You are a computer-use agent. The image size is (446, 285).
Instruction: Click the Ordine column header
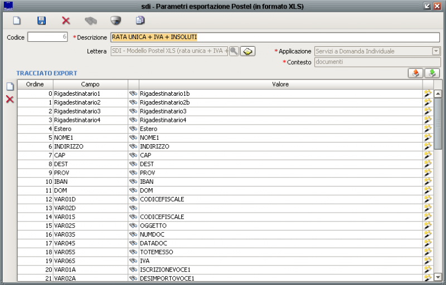(35, 84)
